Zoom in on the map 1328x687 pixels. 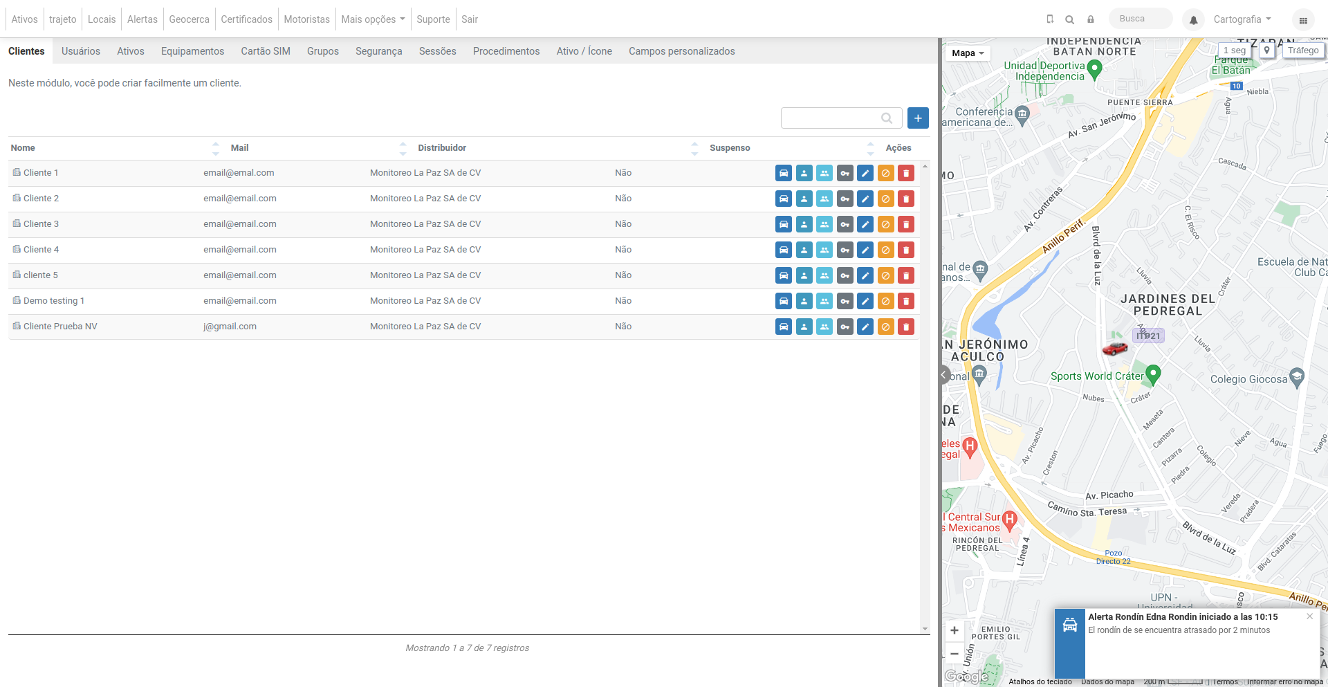coord(954,630)
